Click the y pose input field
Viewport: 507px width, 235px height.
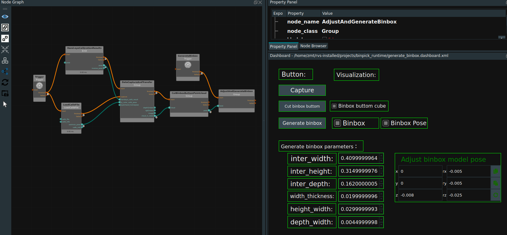tap(420, 183)
